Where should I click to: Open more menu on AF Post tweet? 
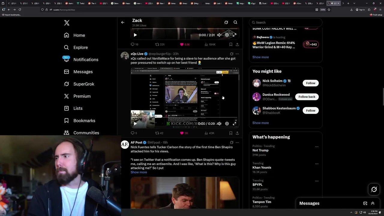237,142
